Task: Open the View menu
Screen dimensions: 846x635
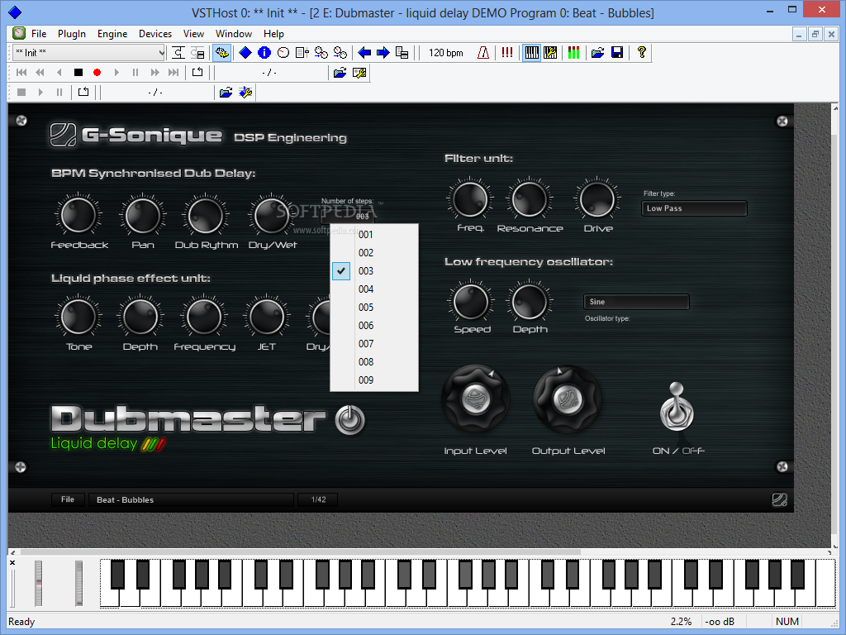Action: pyautogui.click(x=193, y=33)
